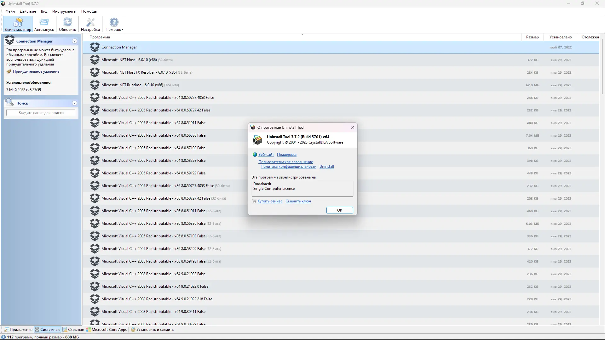Open Установить и следить tab

(152, 330)
